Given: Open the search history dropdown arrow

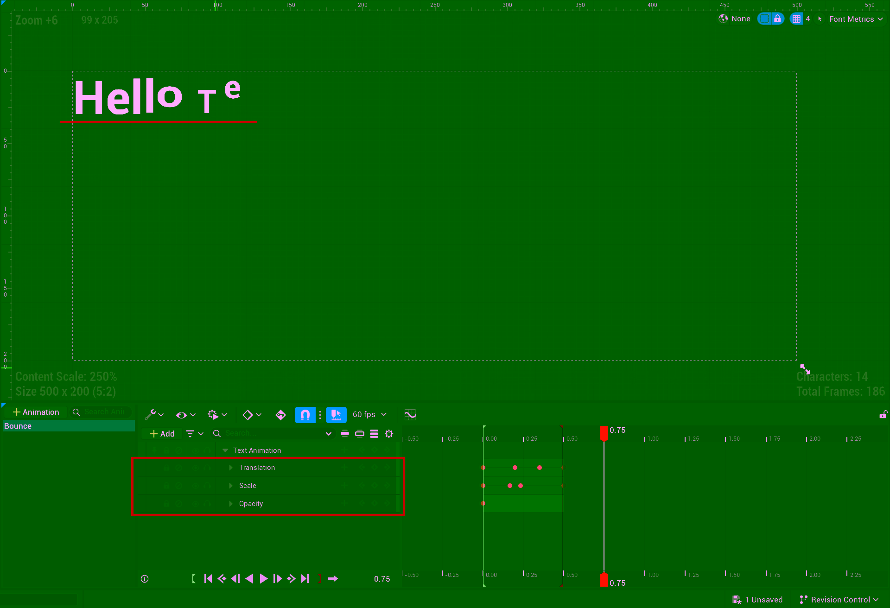Looking at the screenshot, I should (329, 434).
